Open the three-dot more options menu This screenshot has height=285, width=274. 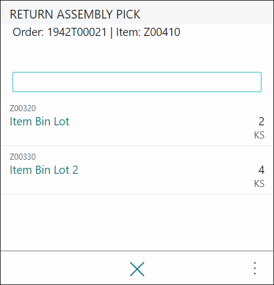pyautogui.click(x=255, y=268)
